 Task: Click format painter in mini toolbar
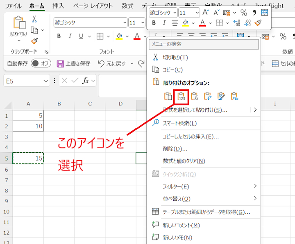tap(258, 23)
